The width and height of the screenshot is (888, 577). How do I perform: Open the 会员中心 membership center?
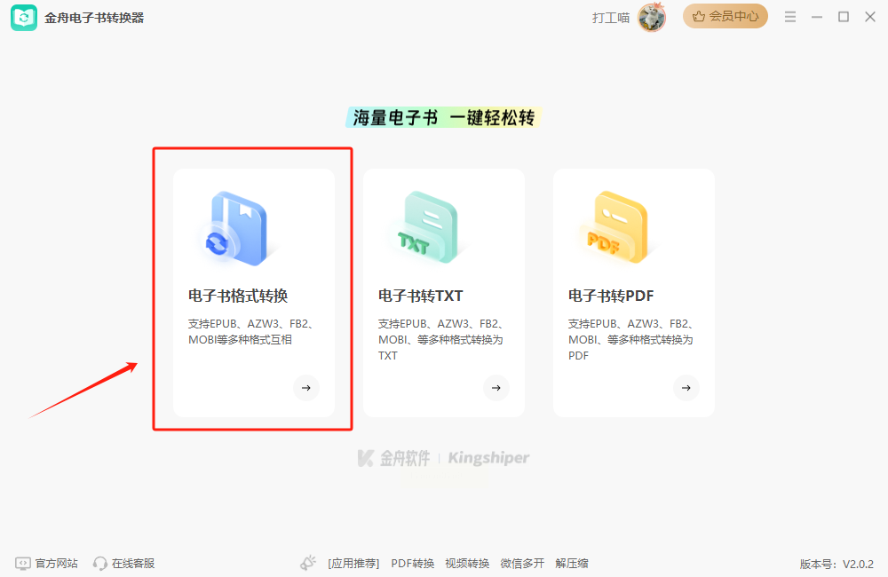pyautogui.click(x=725, y=16)
